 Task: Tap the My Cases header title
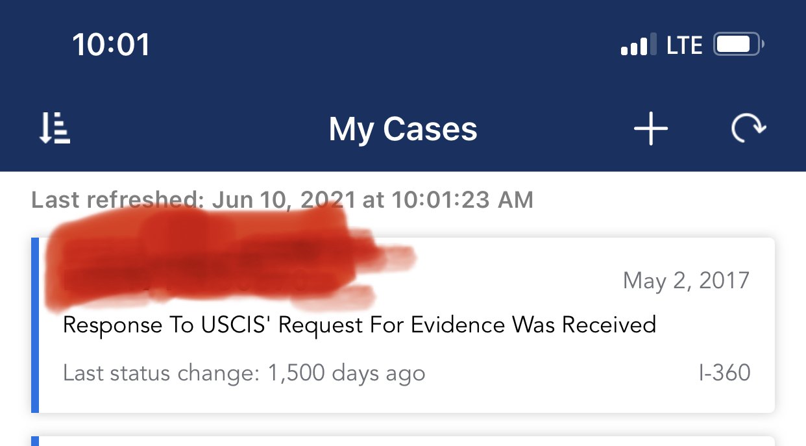[x=403, y=129]
